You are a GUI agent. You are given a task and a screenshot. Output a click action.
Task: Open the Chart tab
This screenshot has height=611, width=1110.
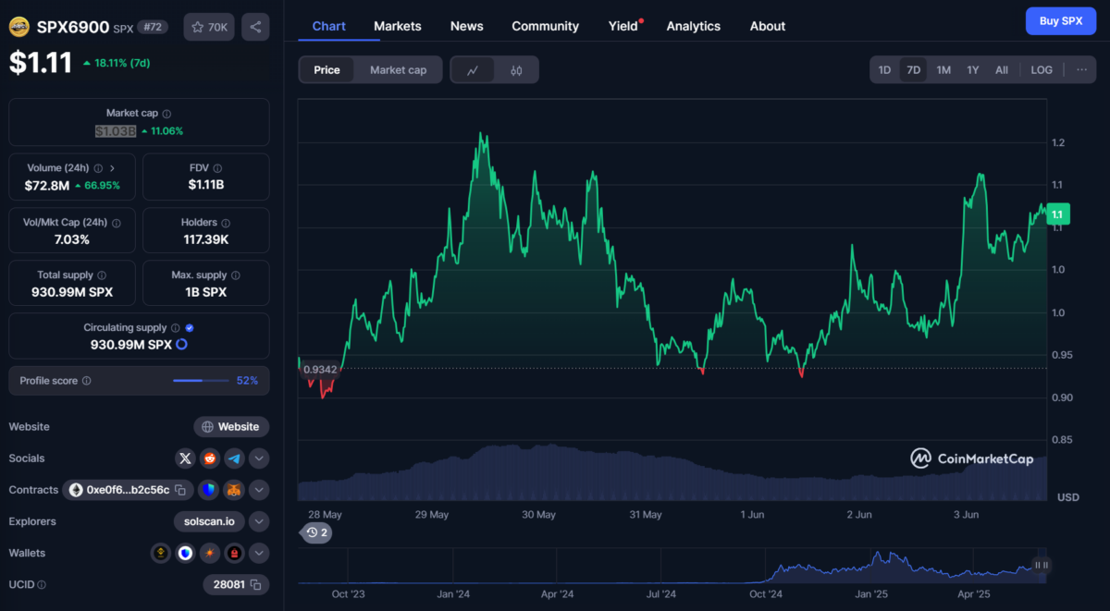[329, 26]
